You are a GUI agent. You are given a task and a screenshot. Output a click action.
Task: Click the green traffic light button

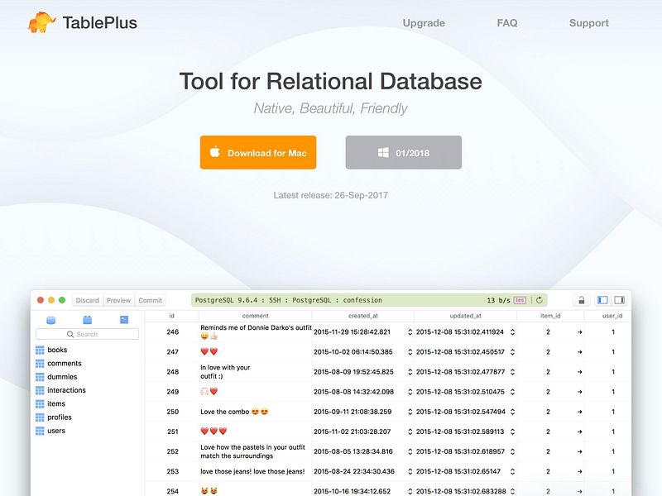coord(63,299)
